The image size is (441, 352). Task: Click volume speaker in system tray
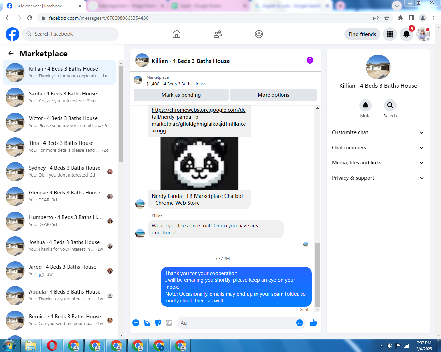(390, 346)
